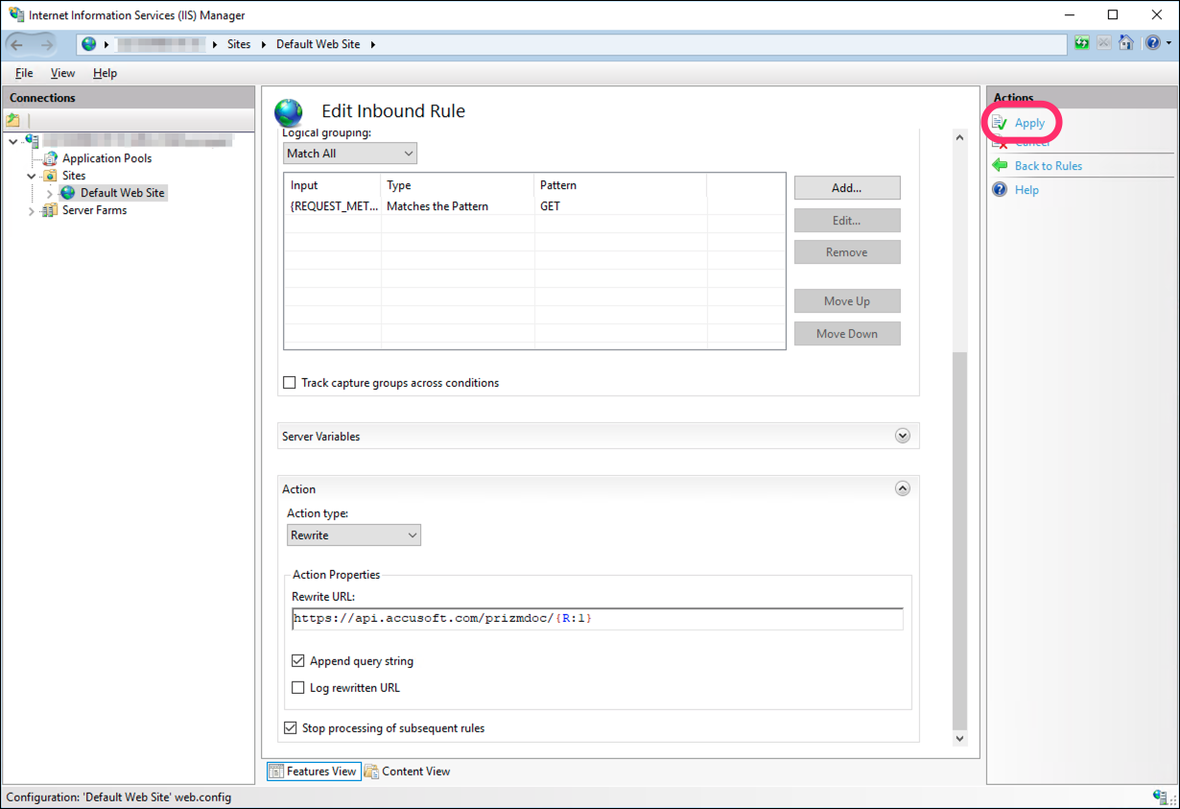Viewport: 1180px width, 809px height.
Task: Click Apply in the Actions pane
Action: pos(1029,123)
